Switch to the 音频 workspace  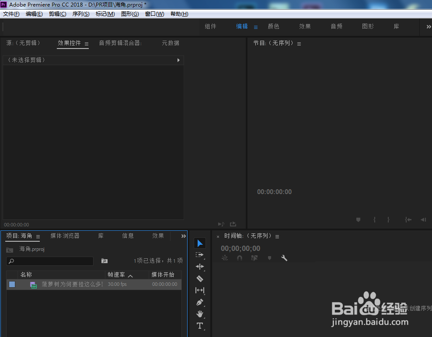pos(336,26)
